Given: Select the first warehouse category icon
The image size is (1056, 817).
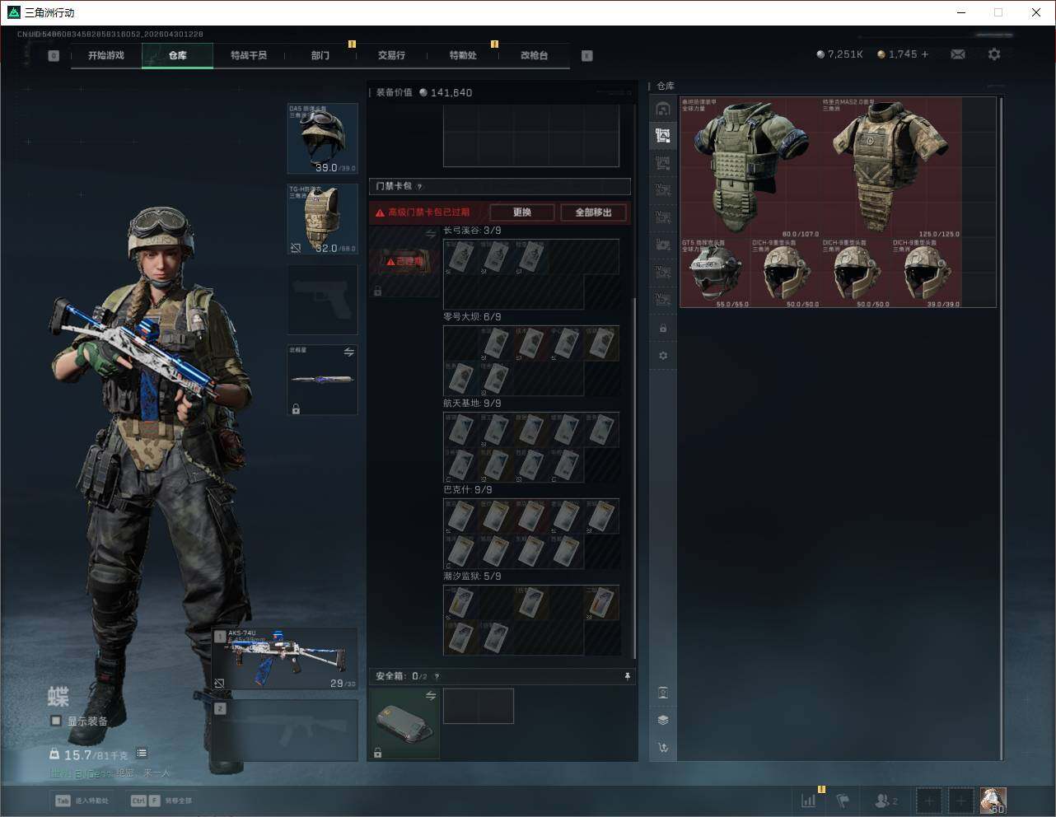Looking at the screenshot, I should pos(662,109).
